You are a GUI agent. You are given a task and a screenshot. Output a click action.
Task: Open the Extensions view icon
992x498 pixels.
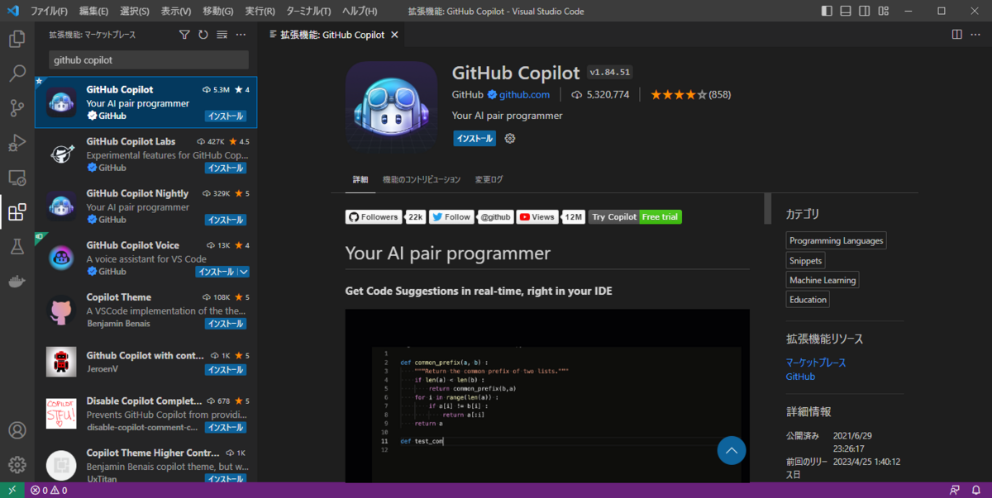click(17, 212)
